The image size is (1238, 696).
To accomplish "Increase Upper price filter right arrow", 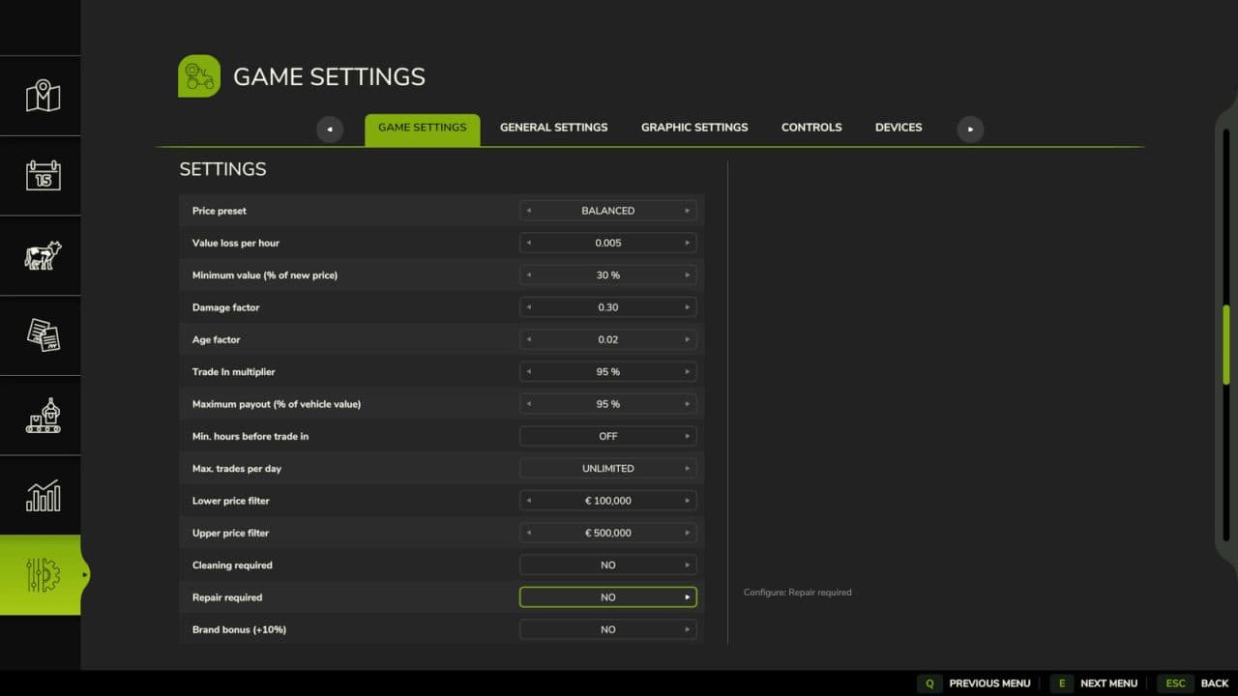I will (x=688, y=533).
